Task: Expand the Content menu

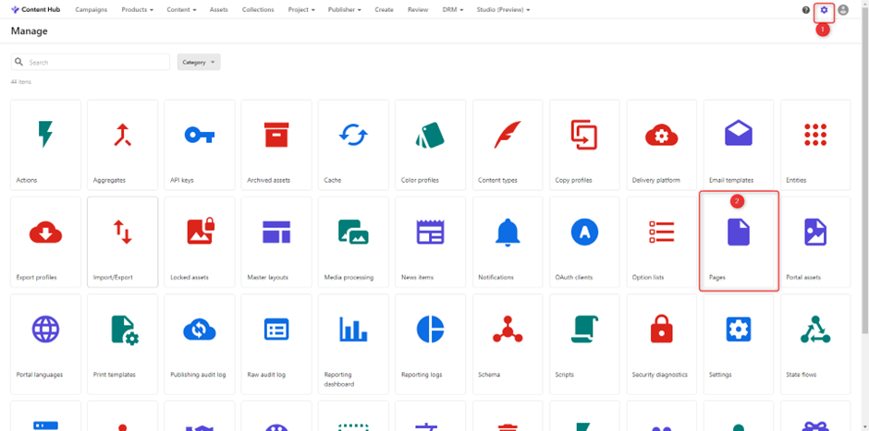Action: [181, 10]
